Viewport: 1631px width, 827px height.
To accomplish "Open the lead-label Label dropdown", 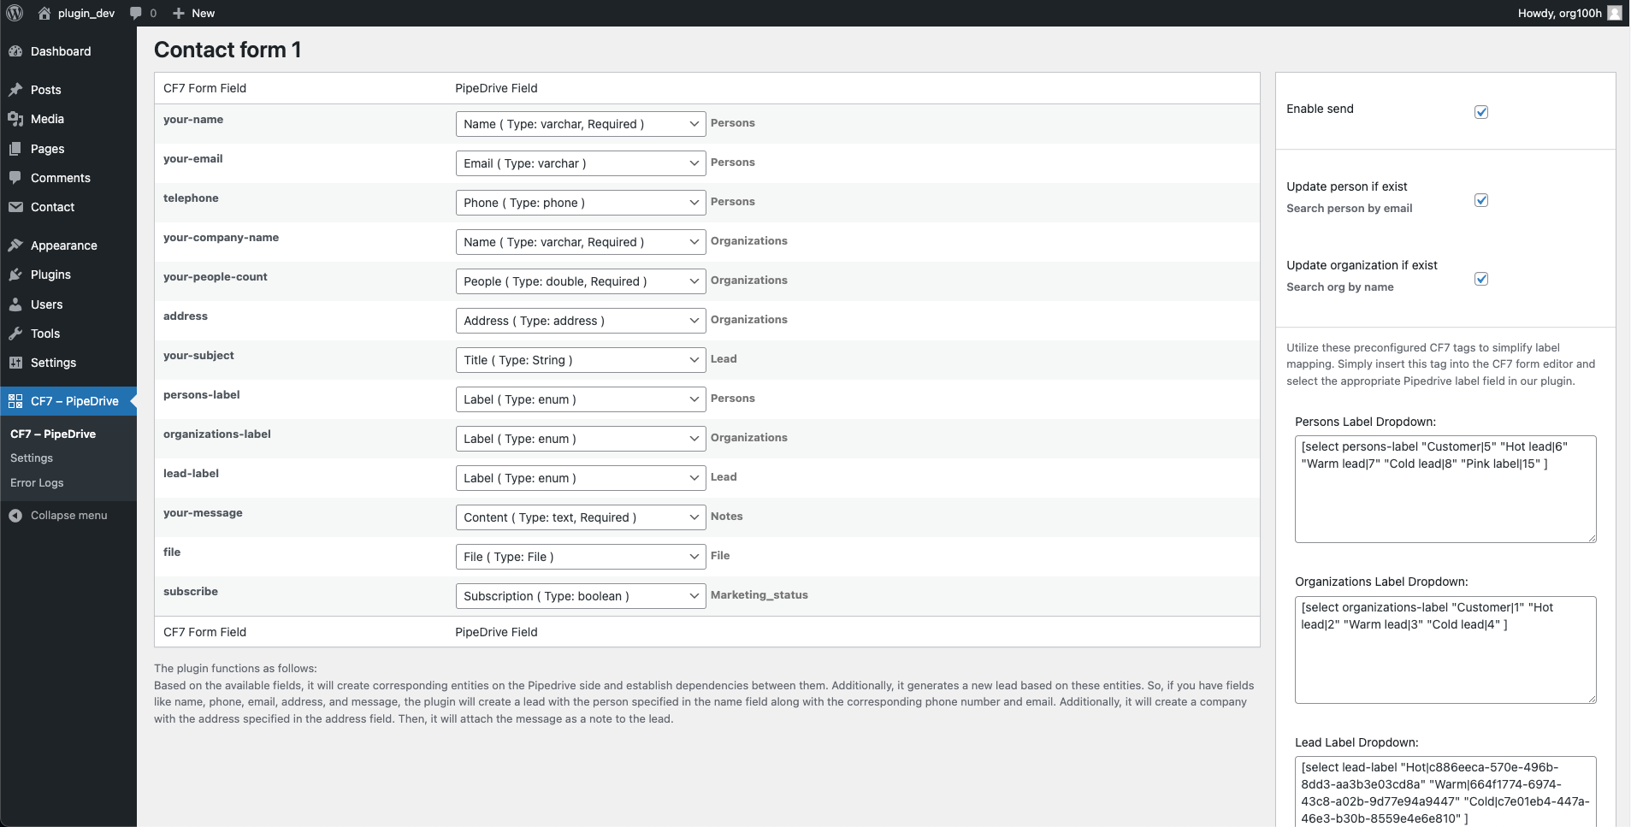I will click(581, 478).
